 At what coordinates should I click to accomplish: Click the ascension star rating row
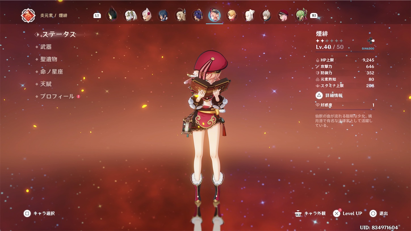[330, 41]
